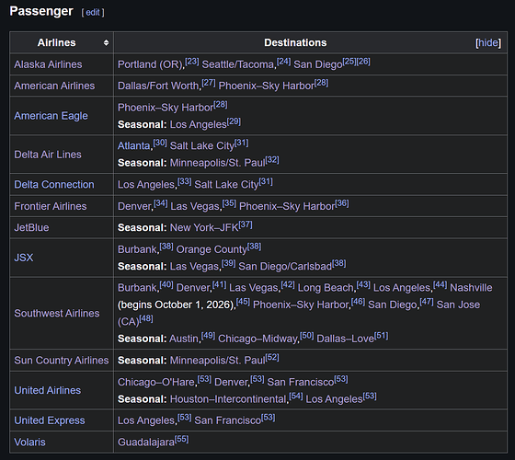
Task: Follow Phoenix–Sky Harbor in American Airlines row
Action: pyautogui.click(x=267, y=86)
